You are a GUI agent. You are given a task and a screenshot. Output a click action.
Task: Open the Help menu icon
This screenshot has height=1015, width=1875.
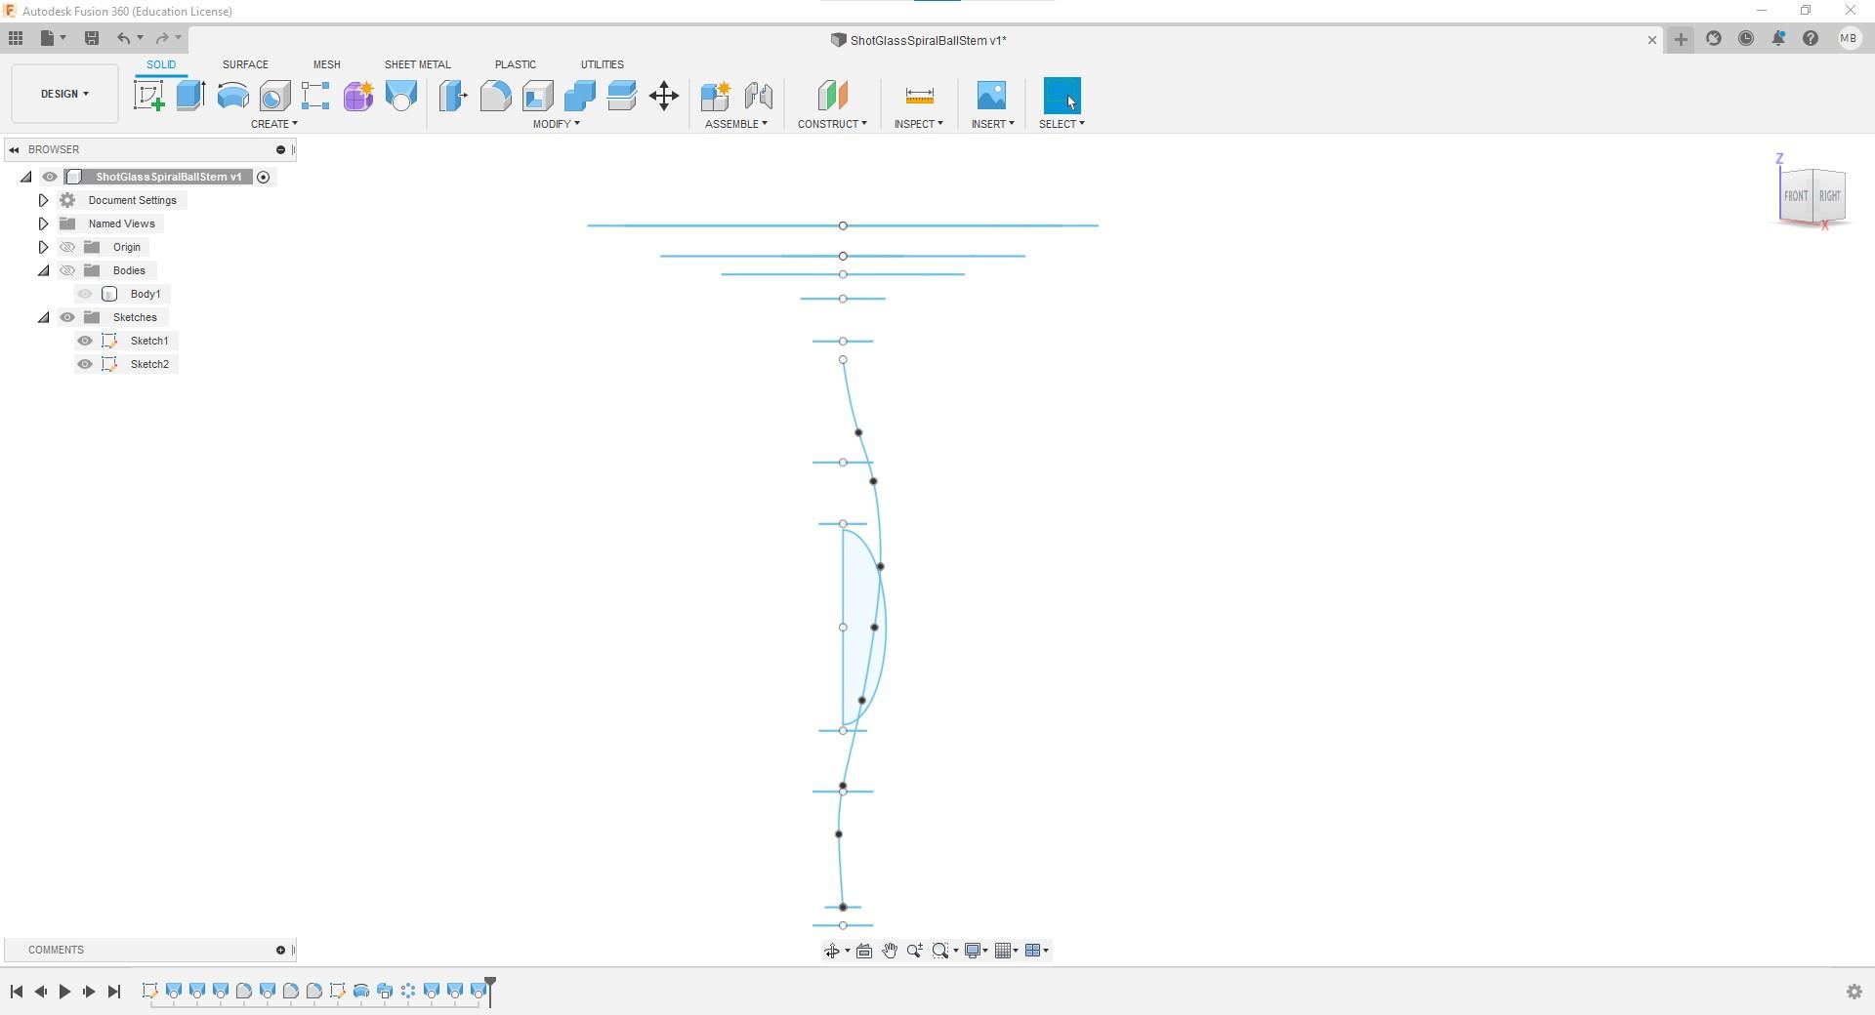point(1811,38)
